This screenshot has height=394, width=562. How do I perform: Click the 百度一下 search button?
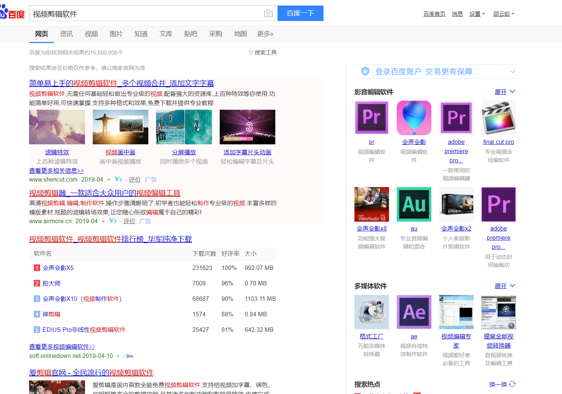coord(300,13)
